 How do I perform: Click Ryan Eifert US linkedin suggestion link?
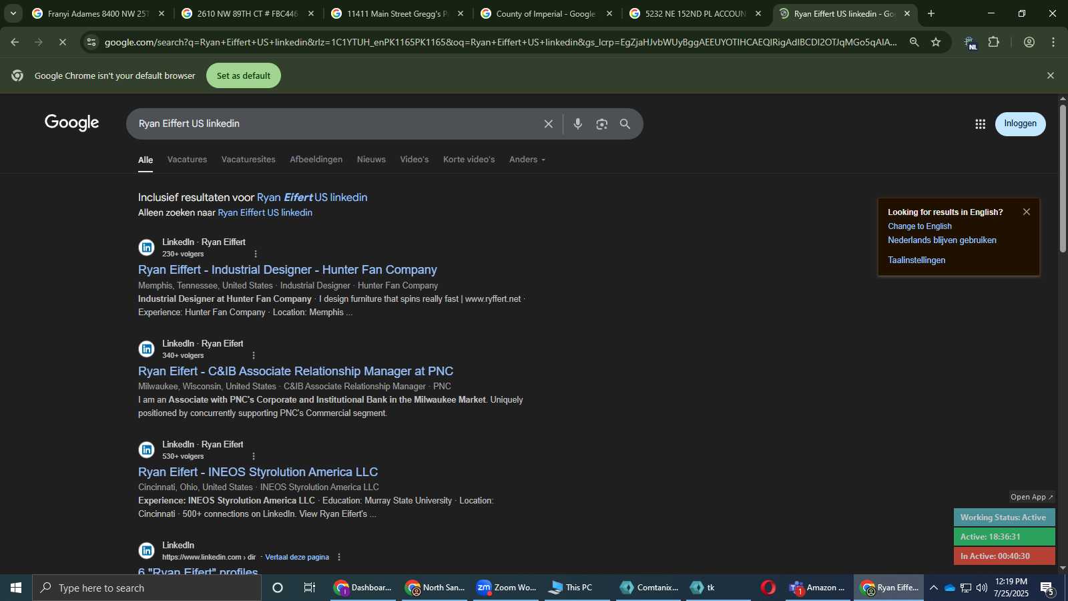point(312,198)
